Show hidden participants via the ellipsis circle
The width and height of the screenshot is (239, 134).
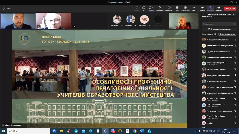[158, 19]
